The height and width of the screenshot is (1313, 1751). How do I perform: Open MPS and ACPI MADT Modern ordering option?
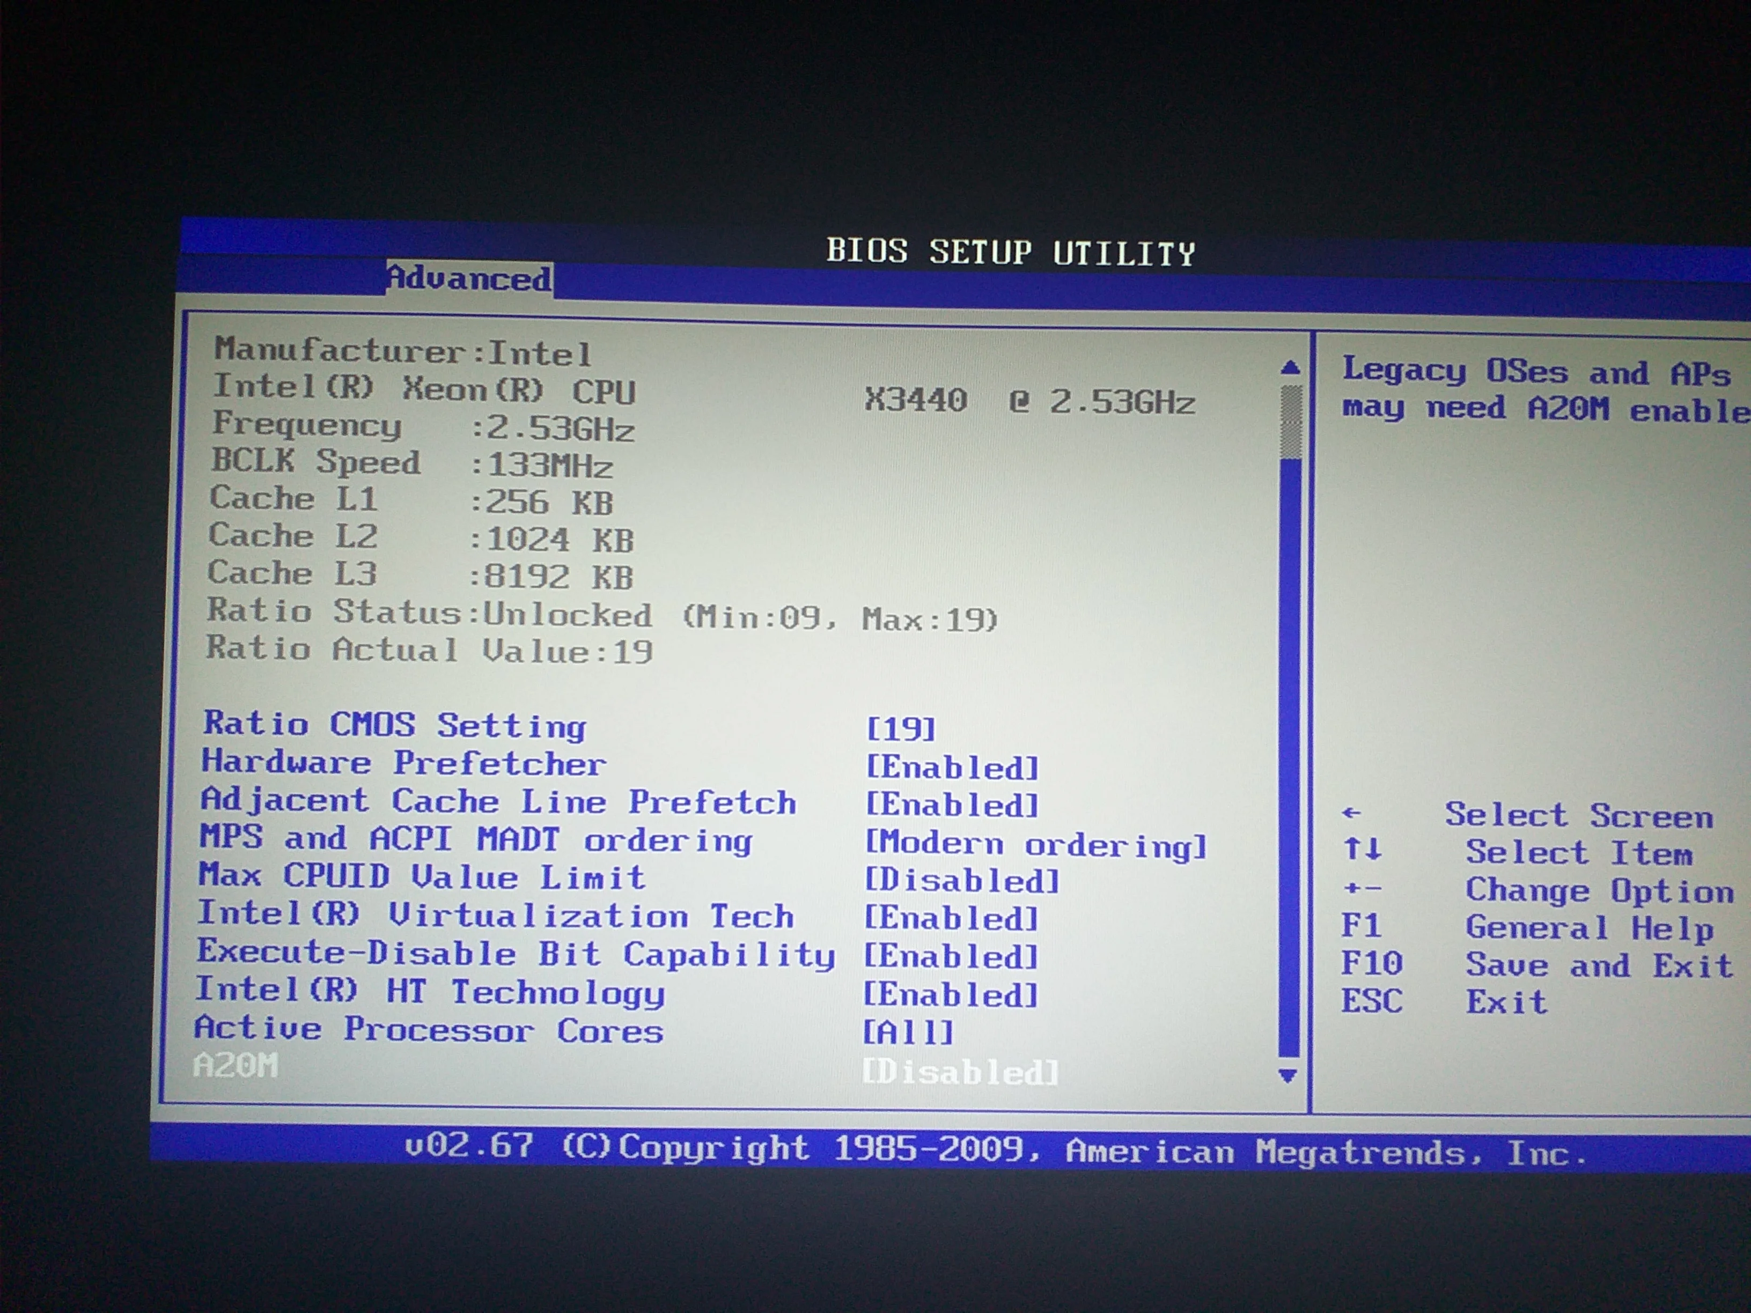click(x=1035, y=844)
